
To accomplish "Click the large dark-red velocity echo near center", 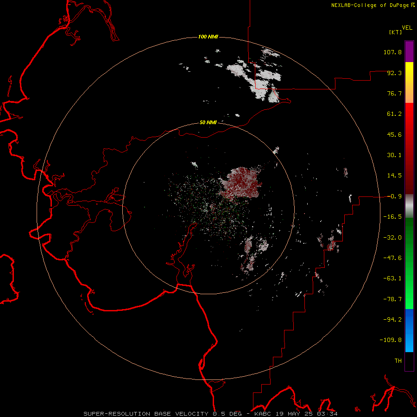I will click(240, 183).
